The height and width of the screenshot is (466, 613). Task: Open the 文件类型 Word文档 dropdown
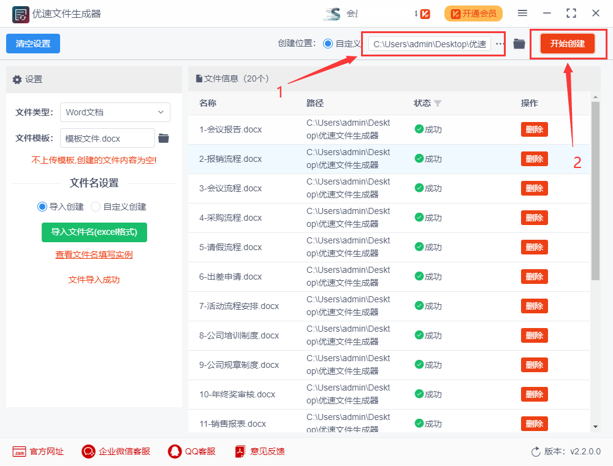tap(115, 112)
